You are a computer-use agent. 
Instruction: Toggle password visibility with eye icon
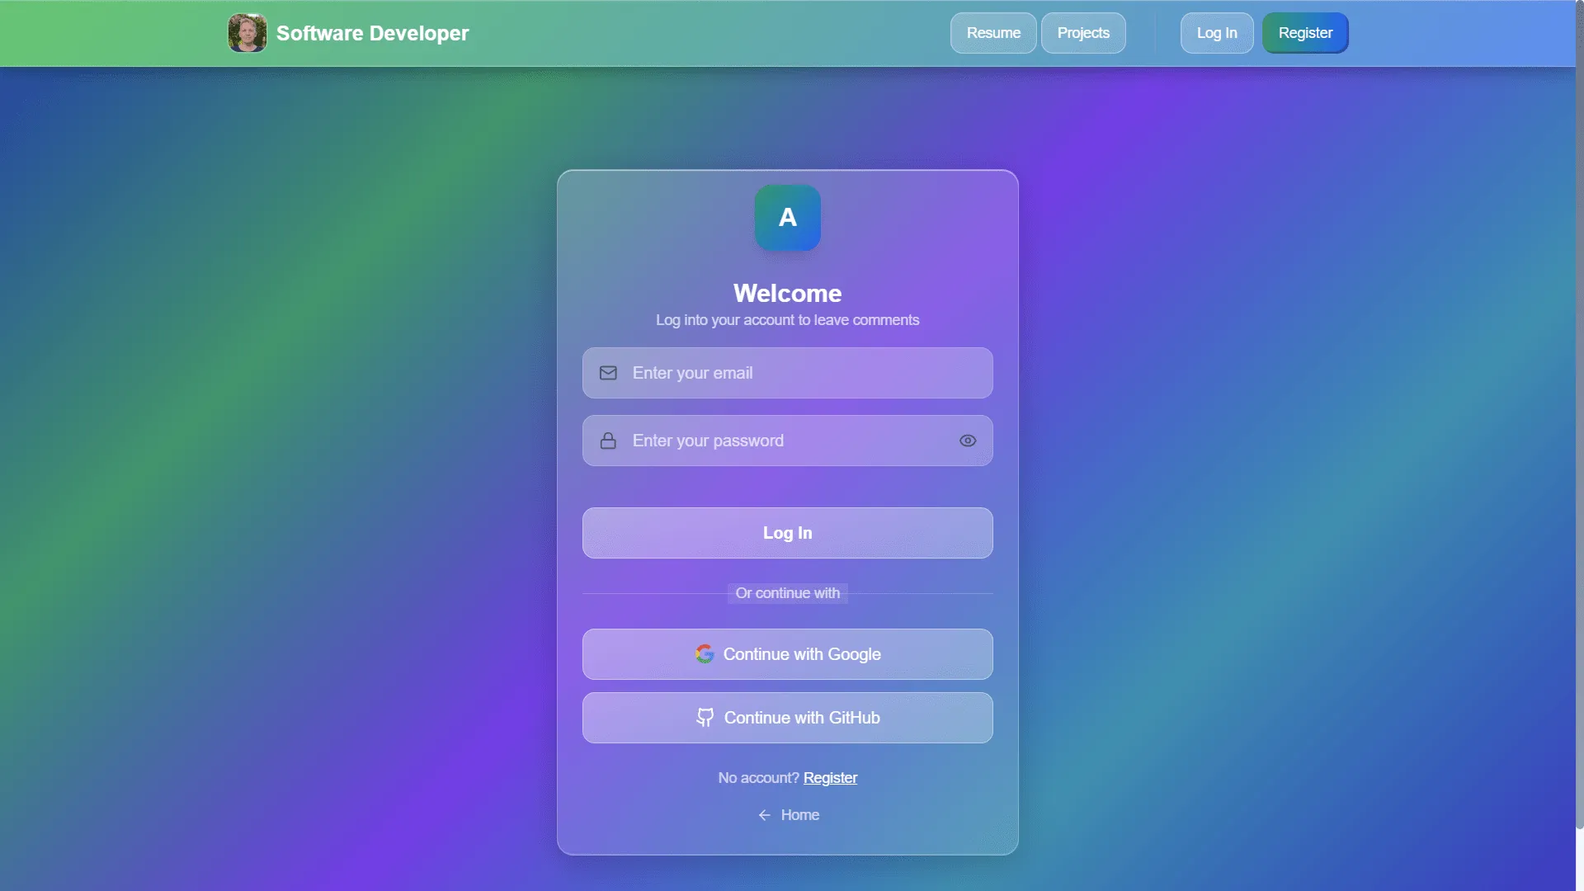968,441
